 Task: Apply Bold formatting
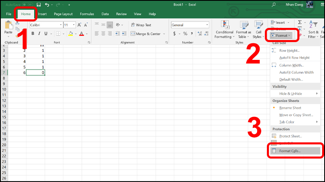[33, 34]
